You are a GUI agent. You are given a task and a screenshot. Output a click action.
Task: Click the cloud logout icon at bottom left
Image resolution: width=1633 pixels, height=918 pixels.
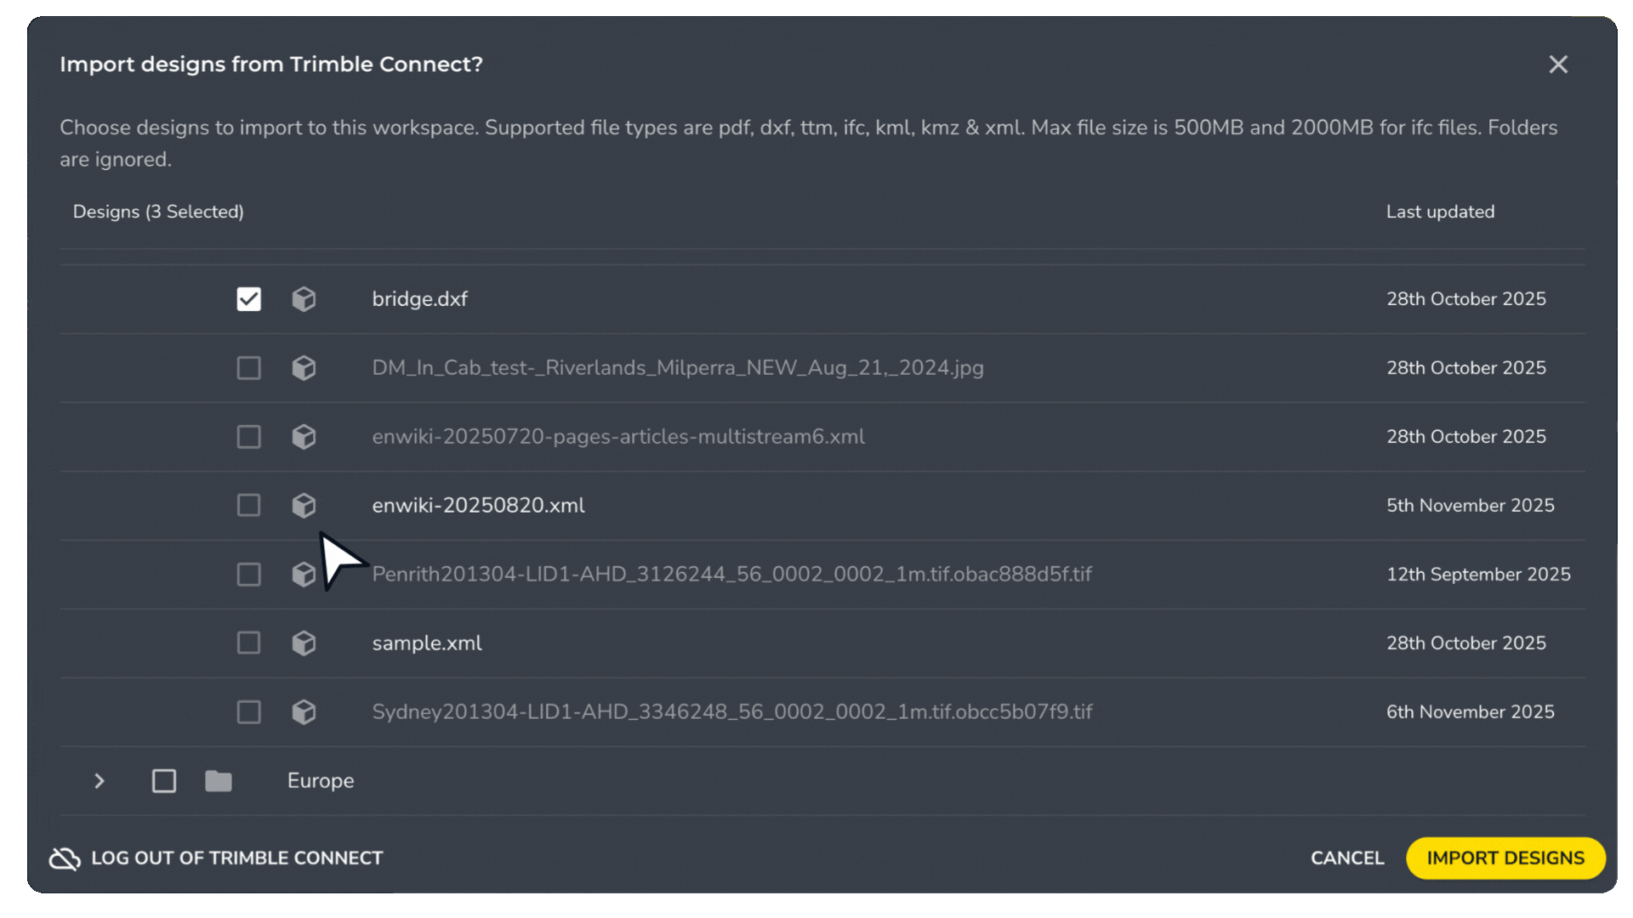(64, 858)
